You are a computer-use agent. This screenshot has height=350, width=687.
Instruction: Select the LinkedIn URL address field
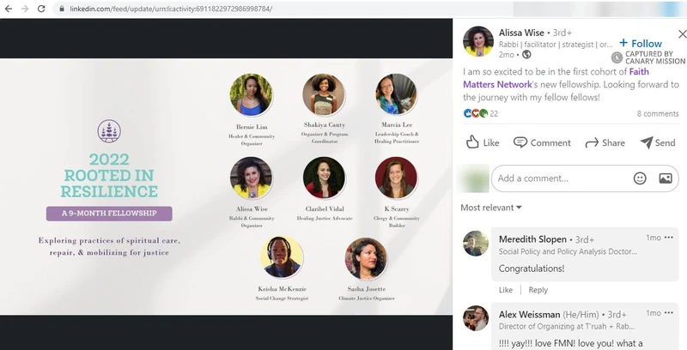171,9
